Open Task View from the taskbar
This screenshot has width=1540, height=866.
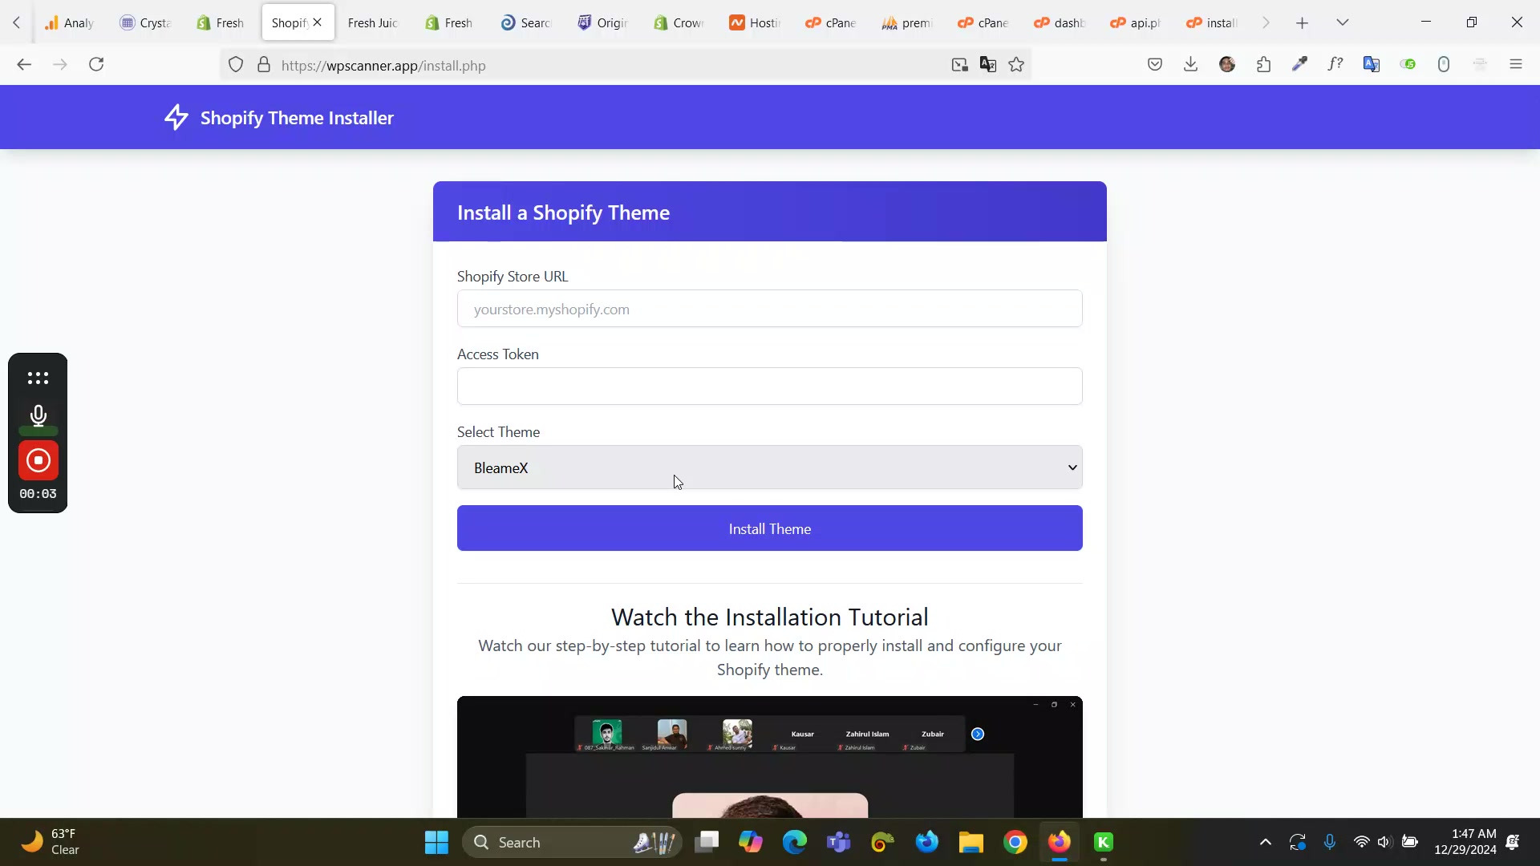tap(707, 842)
